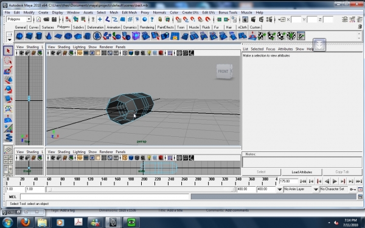Select the Lasso tool in toolbox
Viewport: 365px width, 228px height.
pos(8,60)
